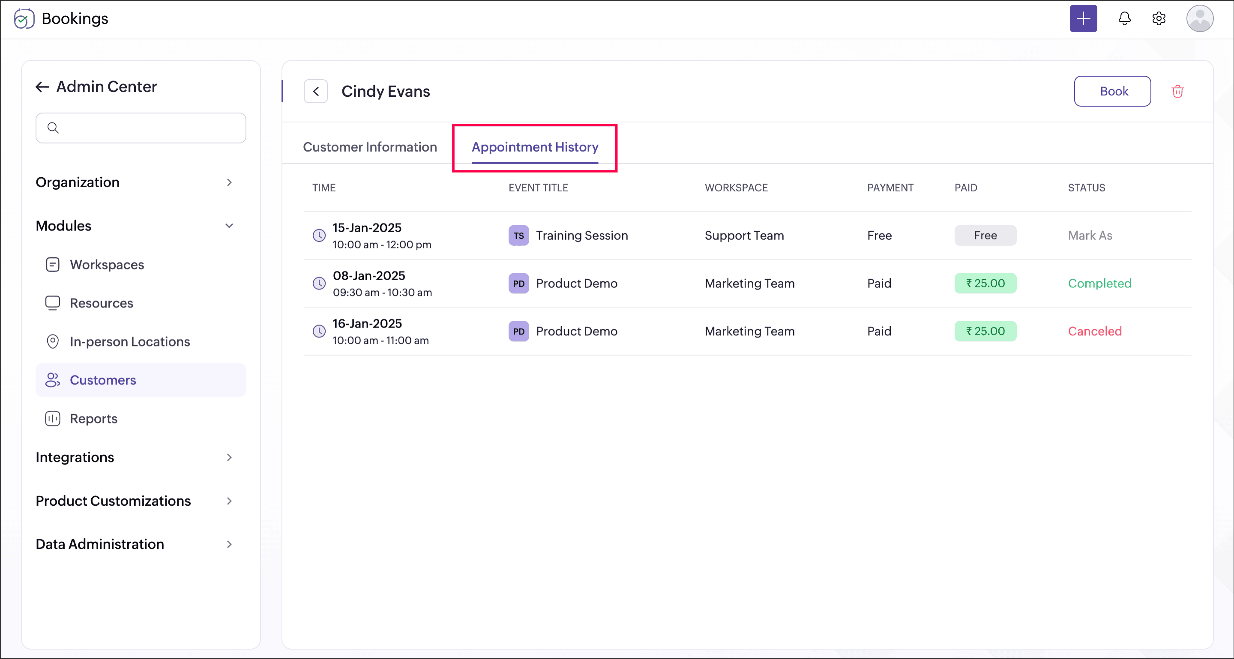1234x659 pixels.
Task: Open Customers module
Action: [x=141, y=380]
